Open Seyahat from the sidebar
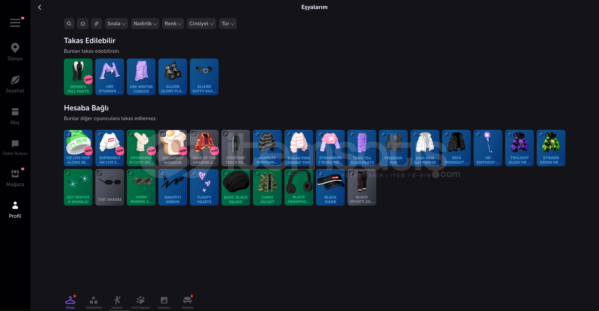 pos(15,84)
